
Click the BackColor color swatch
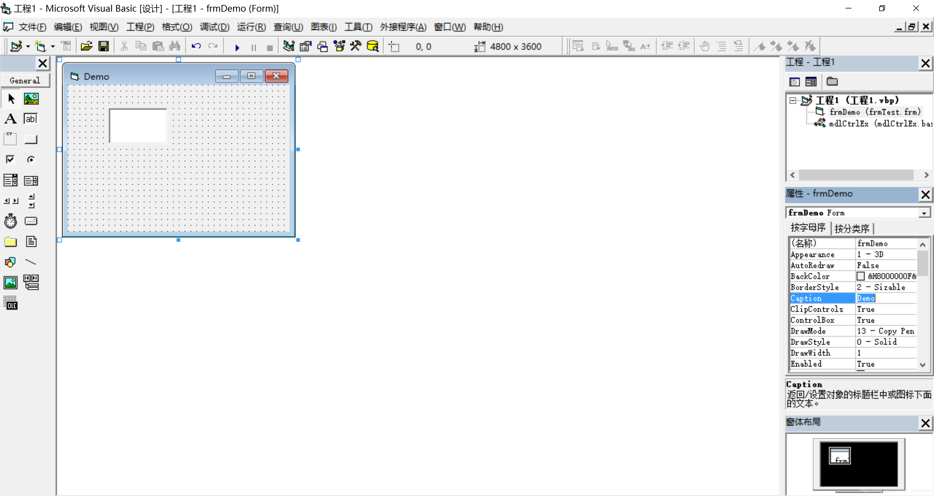point(861,276)
